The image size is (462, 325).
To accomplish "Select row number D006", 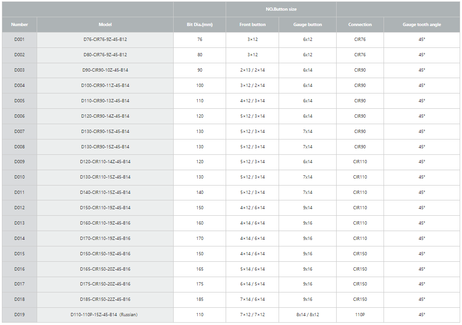I will point(20,116).
